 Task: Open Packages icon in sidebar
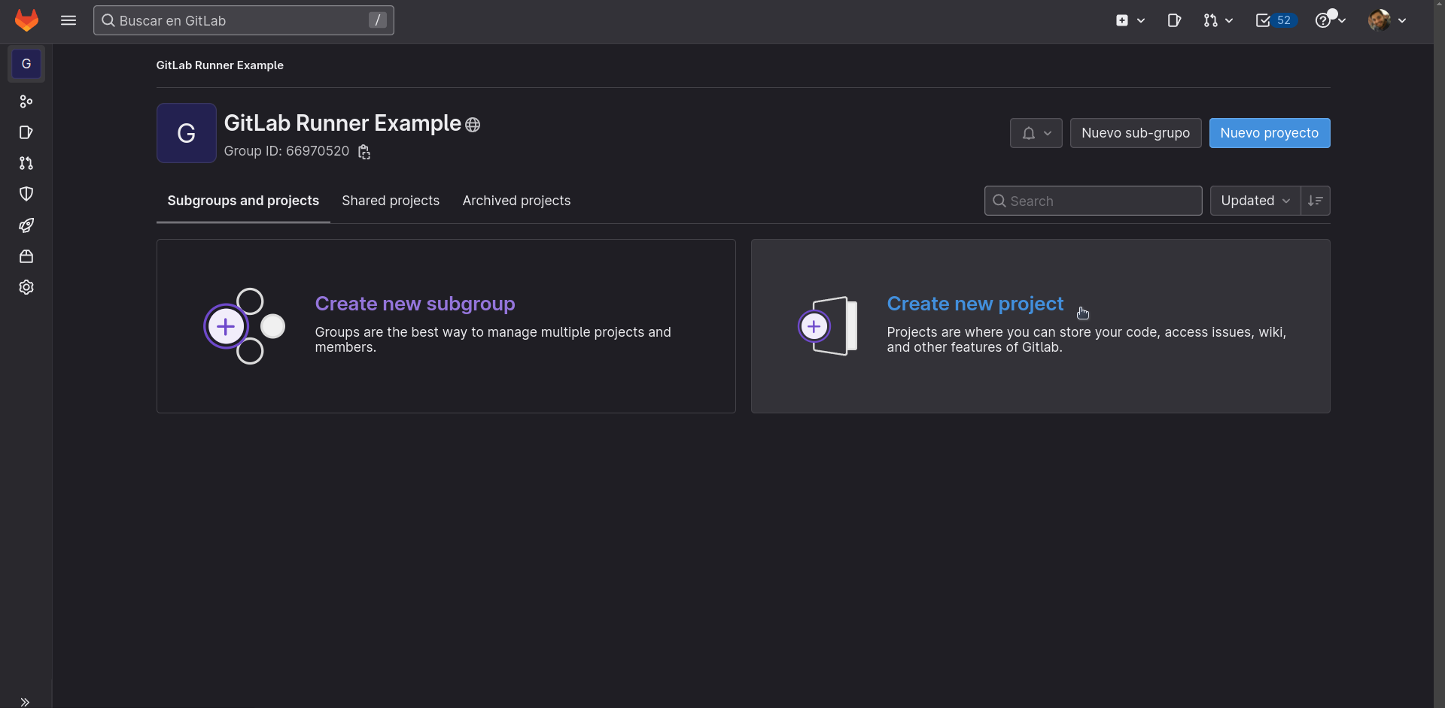[x=26, y=256]
